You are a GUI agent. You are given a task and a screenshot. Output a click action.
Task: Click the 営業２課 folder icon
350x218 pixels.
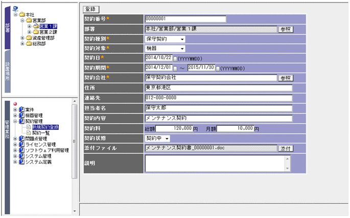point(36,32)
